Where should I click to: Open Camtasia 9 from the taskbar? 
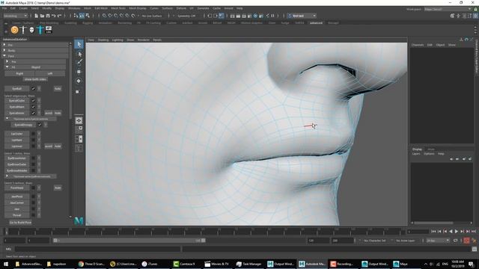(x=185, y=264)
